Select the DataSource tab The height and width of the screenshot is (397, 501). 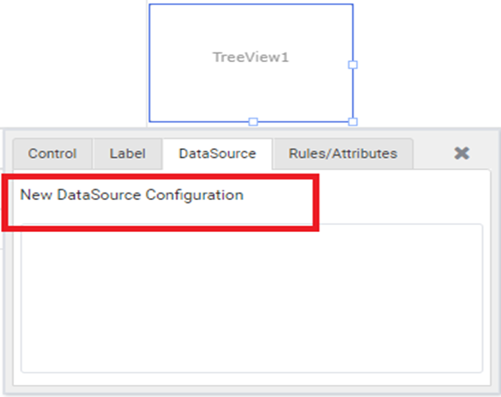(x=217, y=154)
